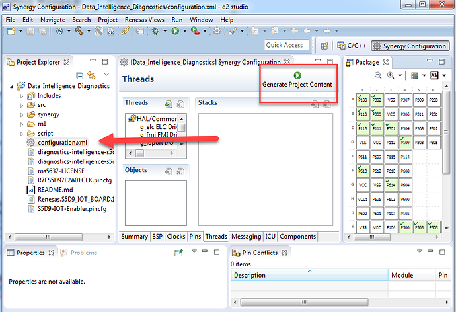456x312 pixels.
Task: Click the Quick Access search field
Action: pyautogui.click(x=286, y=45)
